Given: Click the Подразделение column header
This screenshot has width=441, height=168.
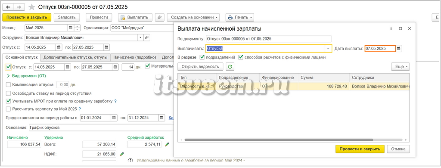Looking at the screenshot, I should pyautogui.click(x=238, y=78).
